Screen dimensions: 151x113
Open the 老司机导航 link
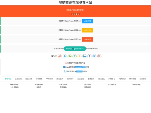(136, 85)
